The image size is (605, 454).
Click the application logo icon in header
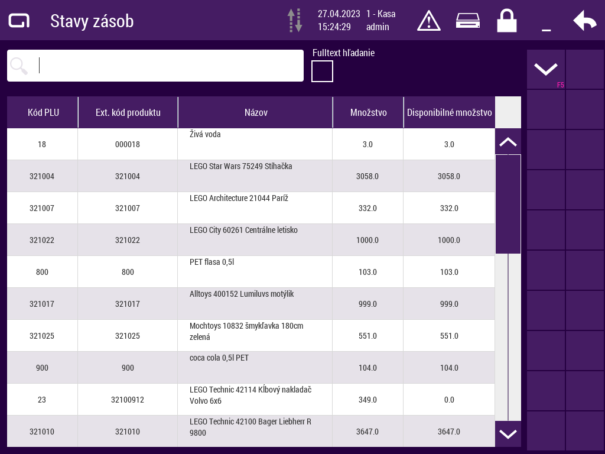(19, 21)
